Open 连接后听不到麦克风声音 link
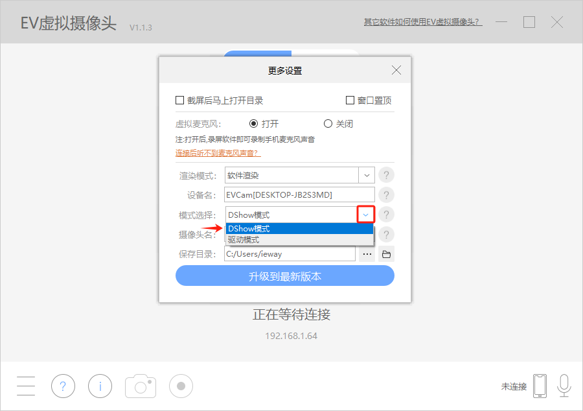 pos(217,153)
